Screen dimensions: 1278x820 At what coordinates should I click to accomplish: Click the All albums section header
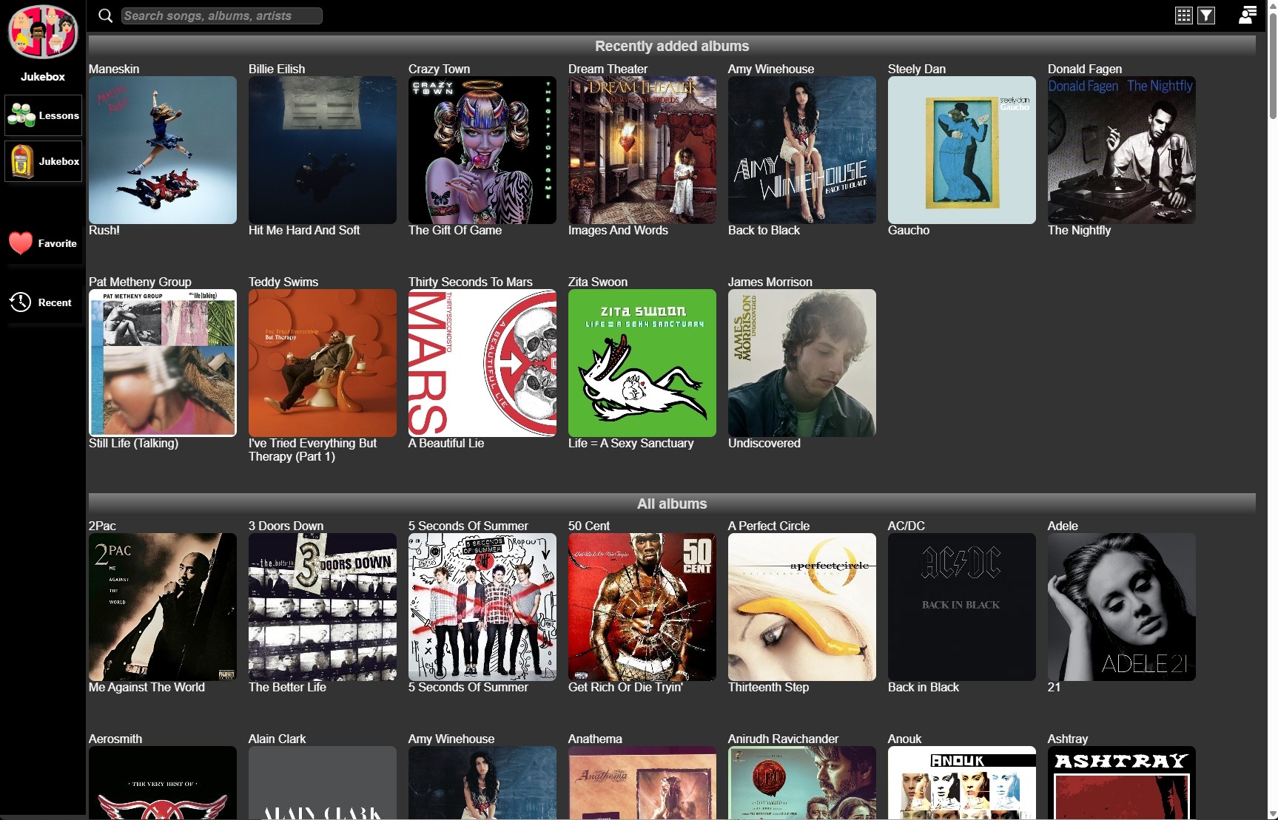[672, 504]
